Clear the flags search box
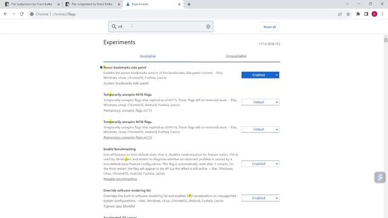Image resolution: width=388 pixels, height=218 pixels. pyautogui.click(x=208, y=27)
